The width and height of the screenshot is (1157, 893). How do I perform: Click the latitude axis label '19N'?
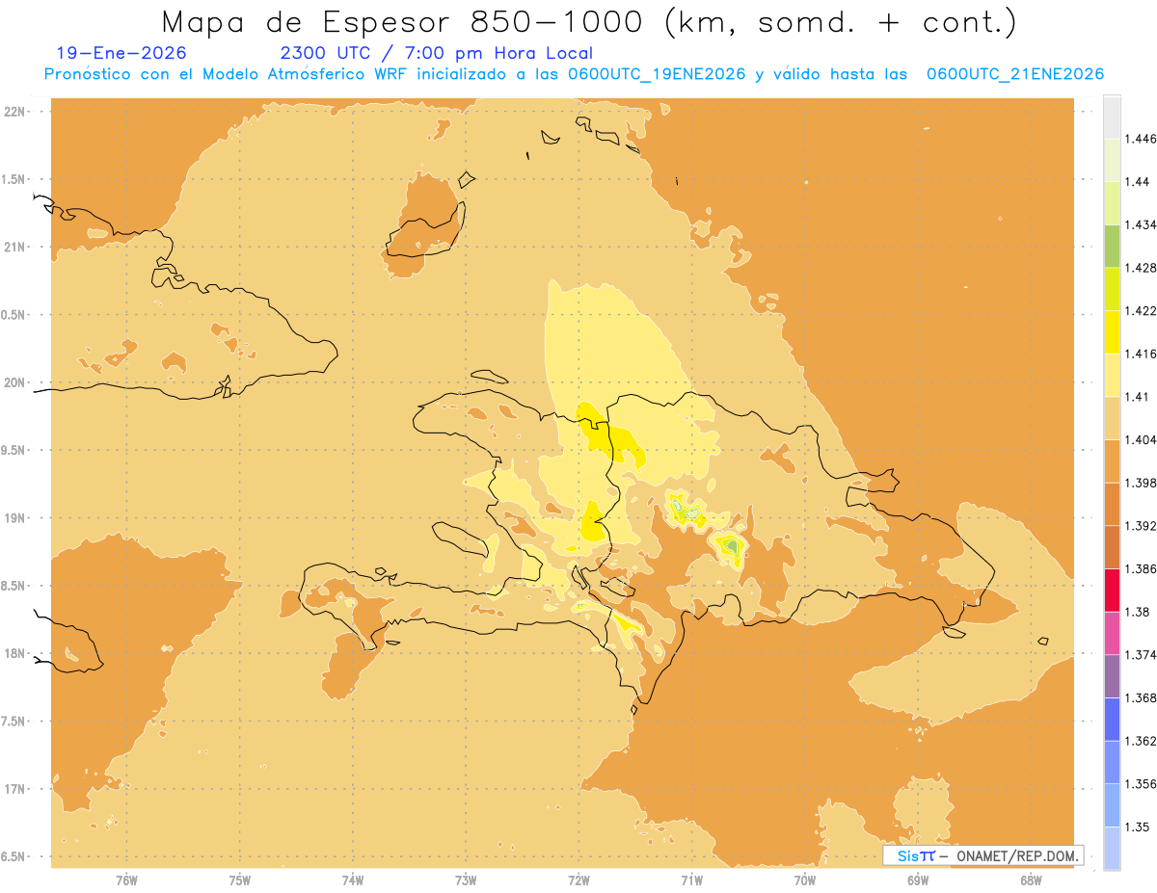pos(14,517)
